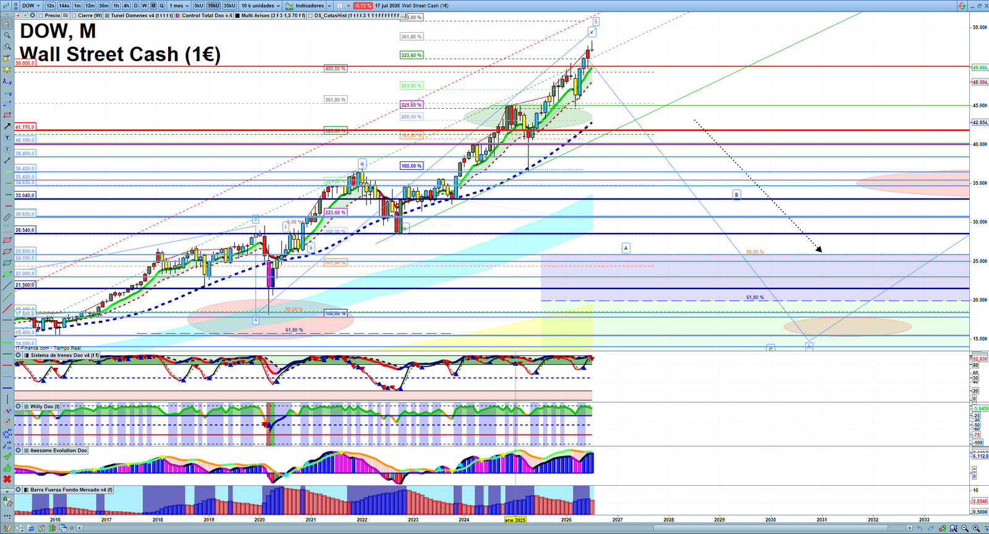Screen dimensions: 989x534
Task: Click the red -0,13 % change badge
Action: click(363, 6)
